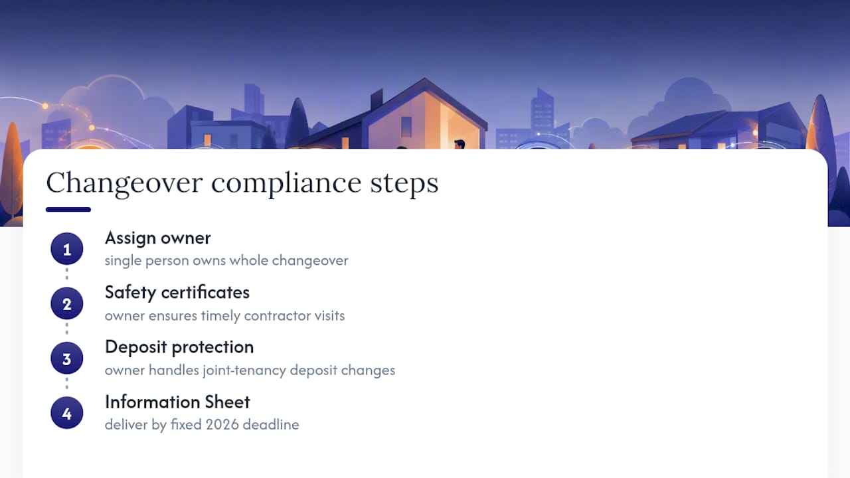Click 'deliver by fixed 2026 deadline' text

[x=202, y=424]
